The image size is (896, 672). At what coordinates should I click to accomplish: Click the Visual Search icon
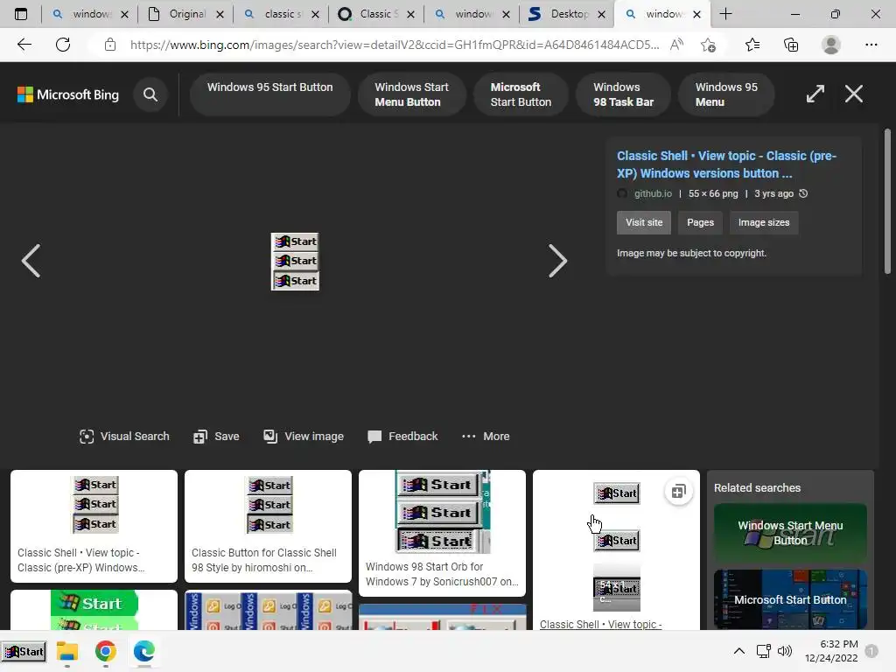click(x=87, y=437)
